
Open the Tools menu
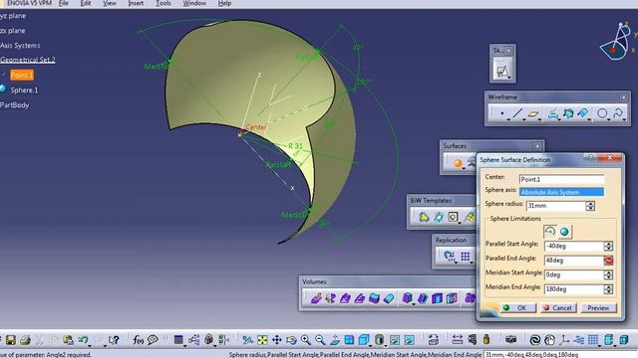(x=163, y=3)
